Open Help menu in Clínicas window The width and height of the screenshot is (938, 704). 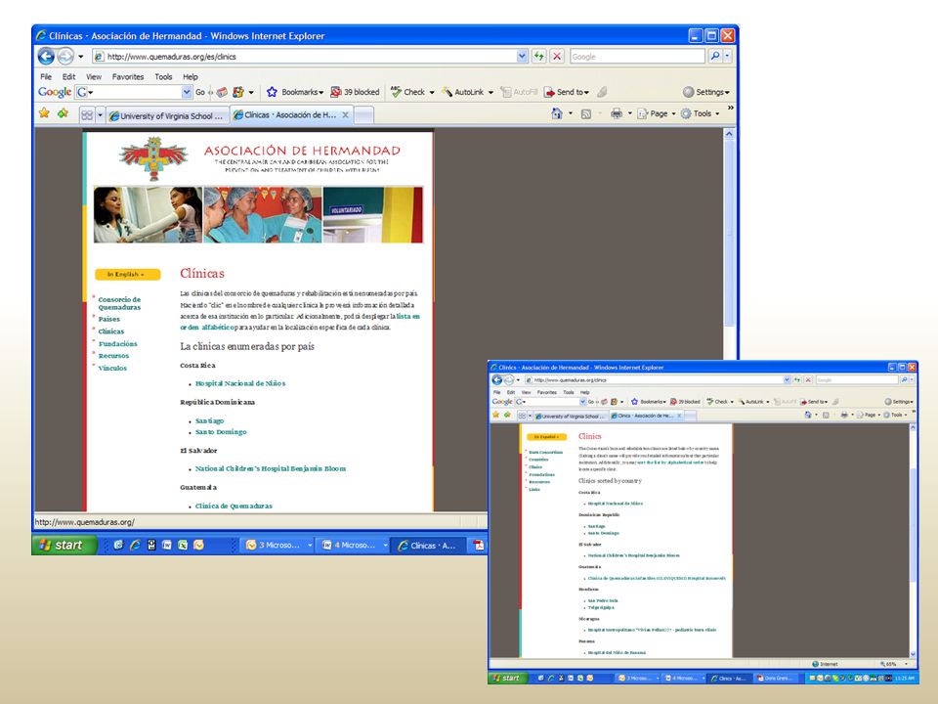(x=191, y=76)
